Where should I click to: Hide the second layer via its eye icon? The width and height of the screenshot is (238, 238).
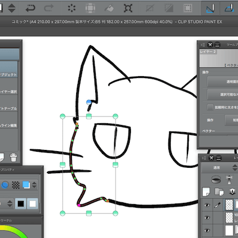click(207, 218)
